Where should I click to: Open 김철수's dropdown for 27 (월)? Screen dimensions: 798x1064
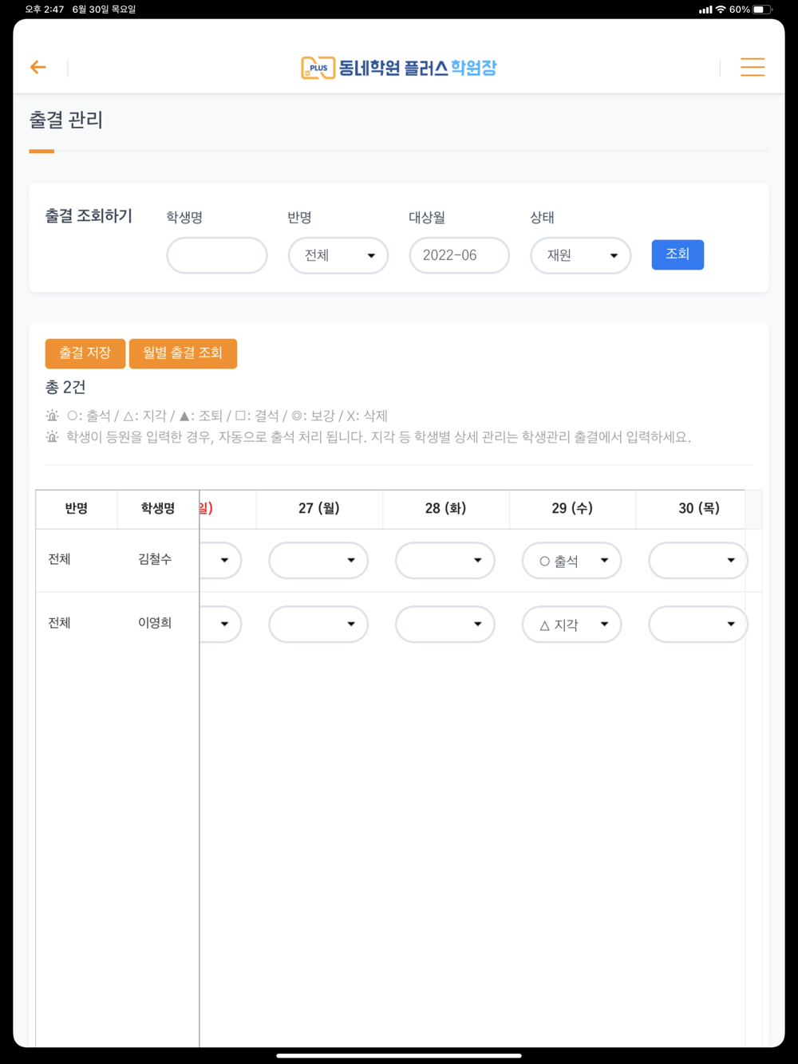pos(318,561)
